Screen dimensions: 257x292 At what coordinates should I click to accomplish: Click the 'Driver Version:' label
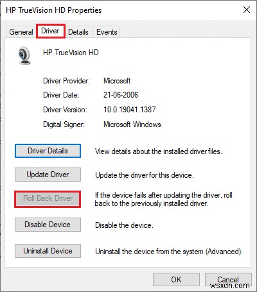[x=66, y=110]
